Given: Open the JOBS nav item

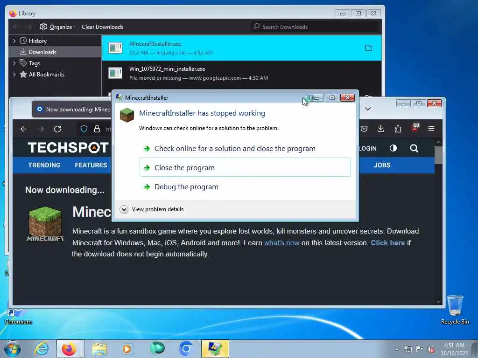Looking at the screenshot, I should (382, 165).
